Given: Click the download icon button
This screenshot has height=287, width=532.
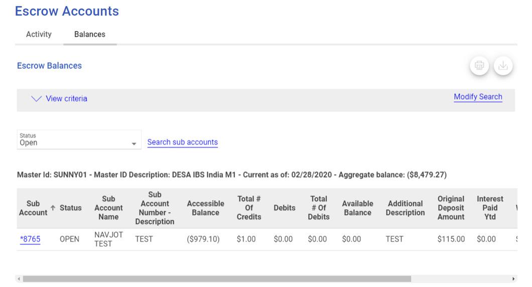Looking at the screenshot, I should [503, 66].
